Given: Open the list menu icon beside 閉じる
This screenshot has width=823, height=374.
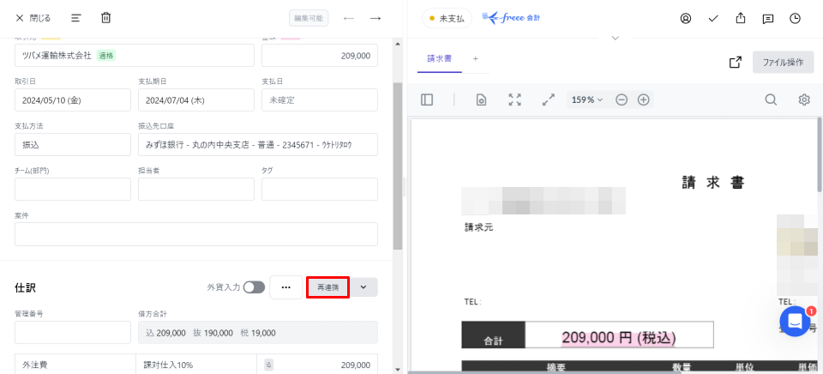Looking at the screenshot, I should (x=76, y=18).
